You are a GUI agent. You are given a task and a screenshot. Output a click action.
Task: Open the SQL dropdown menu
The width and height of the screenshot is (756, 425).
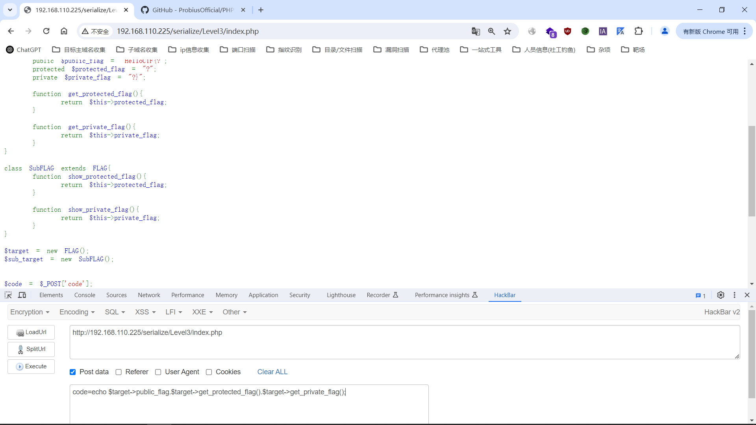point(115,312)
